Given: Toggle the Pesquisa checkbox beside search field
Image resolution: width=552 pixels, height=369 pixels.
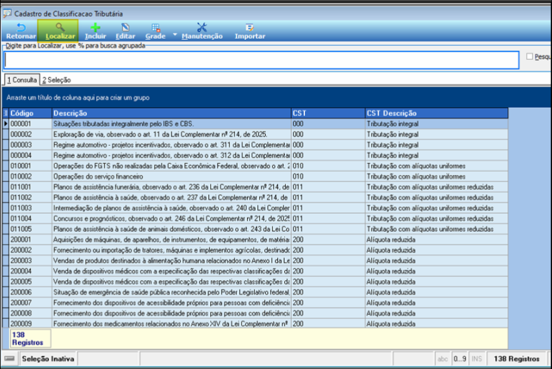Looking at the screenshot, I should [530, 57].
